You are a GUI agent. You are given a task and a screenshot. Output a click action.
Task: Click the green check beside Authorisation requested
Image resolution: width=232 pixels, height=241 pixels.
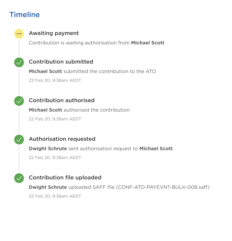click(19, 139)
